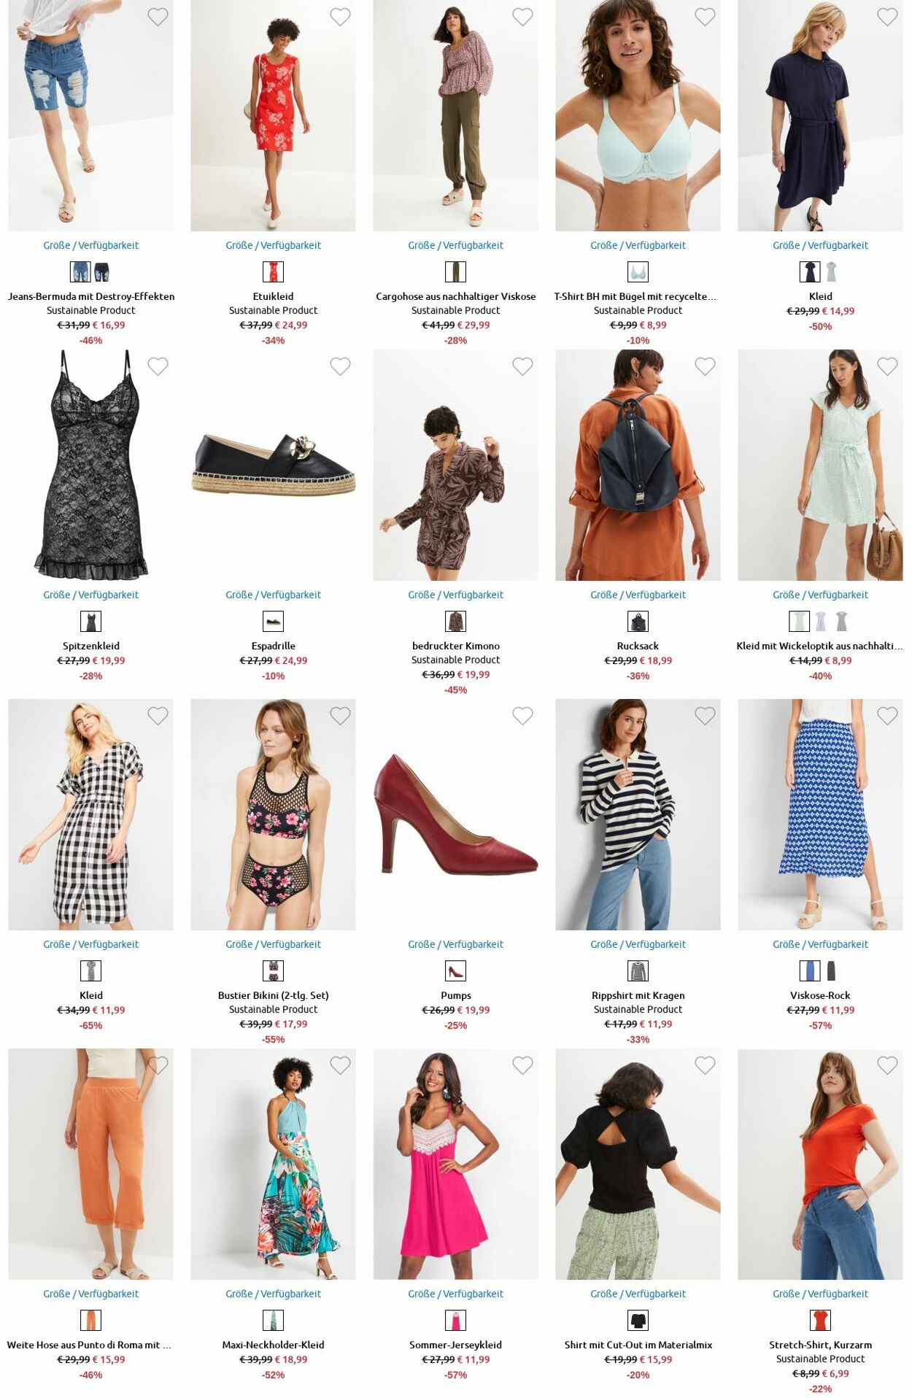Toggle wishlist heart on Bustier Bikini
The height and width of the screenshot is (1398, 912).
[340, 716]
